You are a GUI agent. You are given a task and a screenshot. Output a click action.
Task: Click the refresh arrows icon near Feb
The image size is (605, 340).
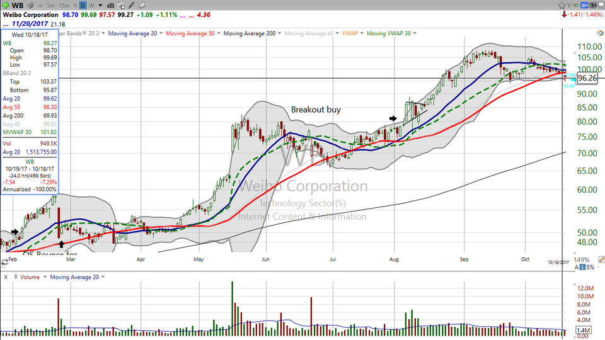click(4, 263)
